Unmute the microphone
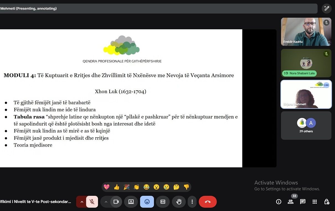Image resolution: width=335 pixels, height=211 pixels. pos(92,202)
